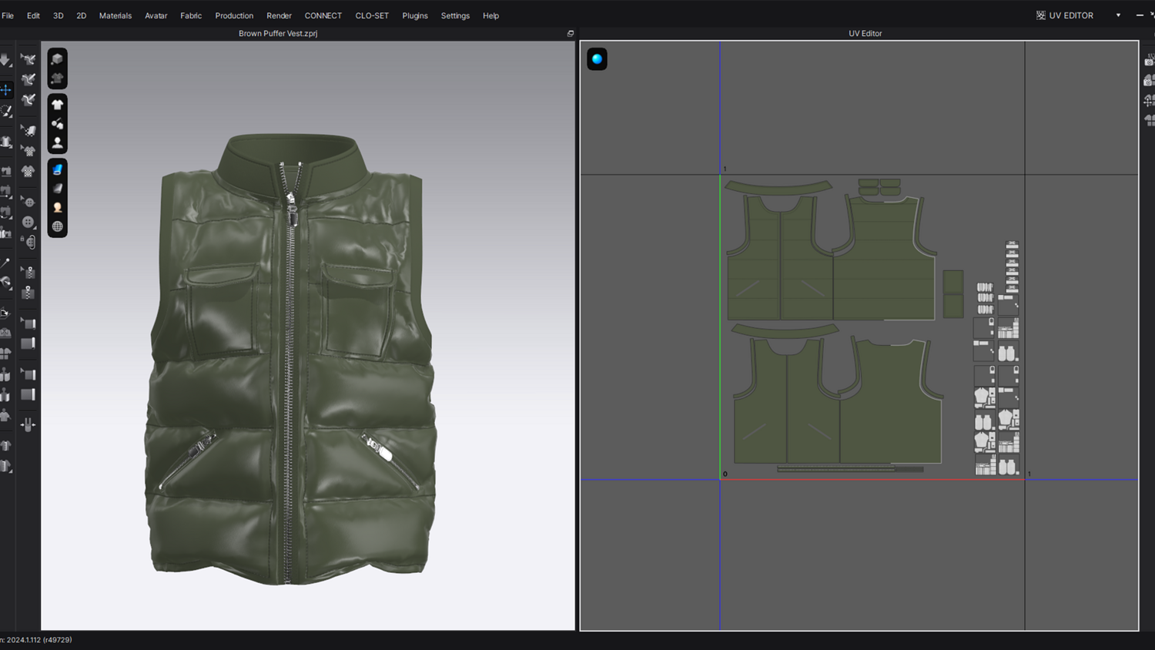Click the Brown Puffer Vest.zprj window title
1155x650 pixels.
(278, 34)
